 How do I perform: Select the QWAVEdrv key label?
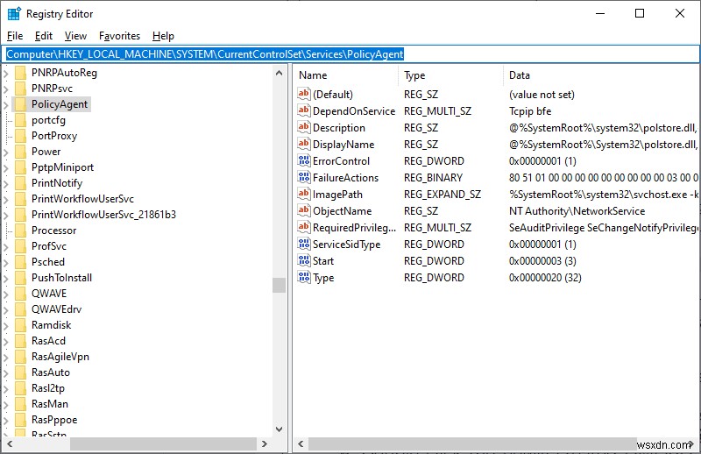coord(56,309)
